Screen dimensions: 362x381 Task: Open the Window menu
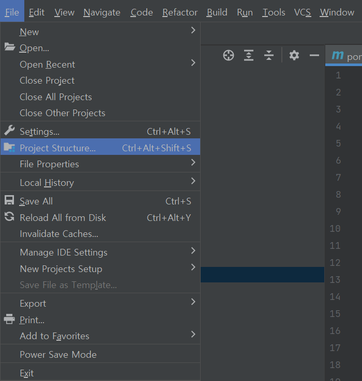click(x=337, y=12)
